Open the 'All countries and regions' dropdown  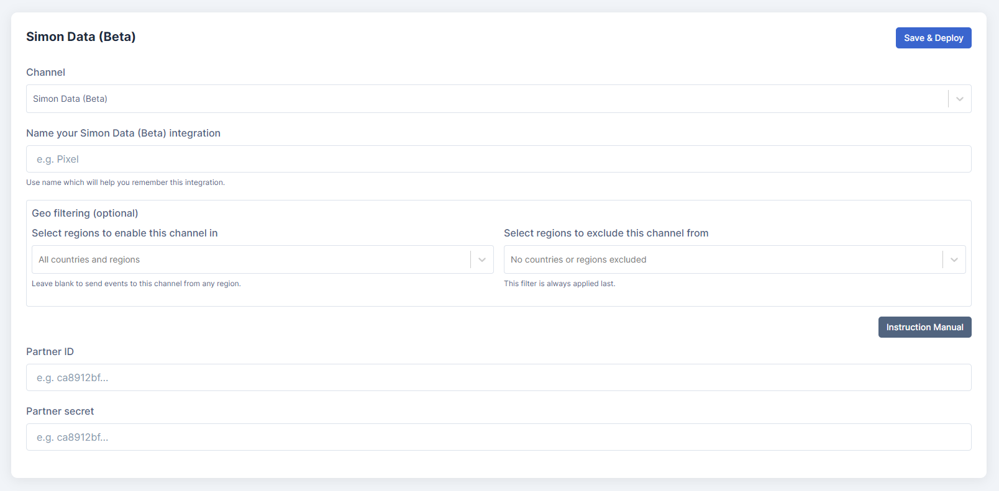[249, 260]
